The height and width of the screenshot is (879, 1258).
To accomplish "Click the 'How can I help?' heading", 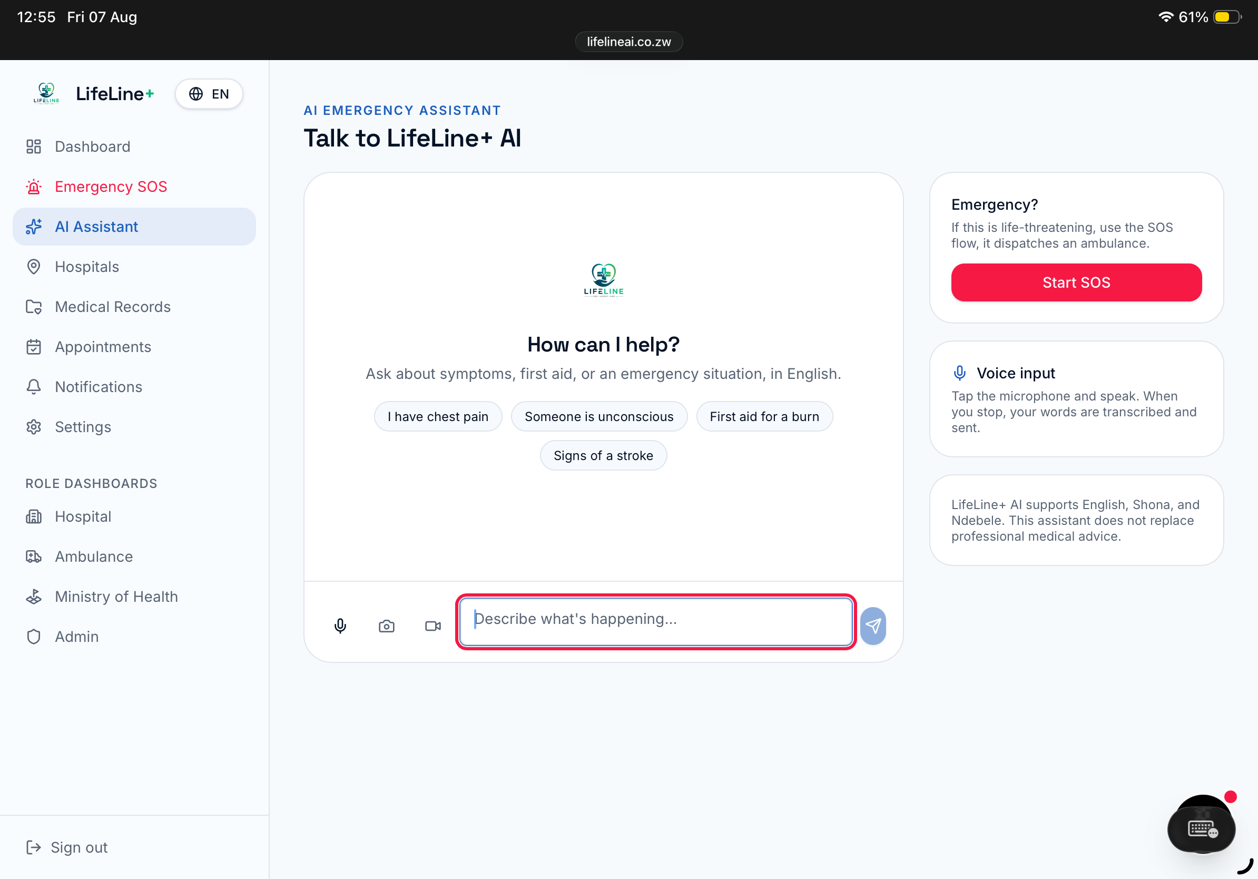I will pyautogui.click(x=603, y=344).
